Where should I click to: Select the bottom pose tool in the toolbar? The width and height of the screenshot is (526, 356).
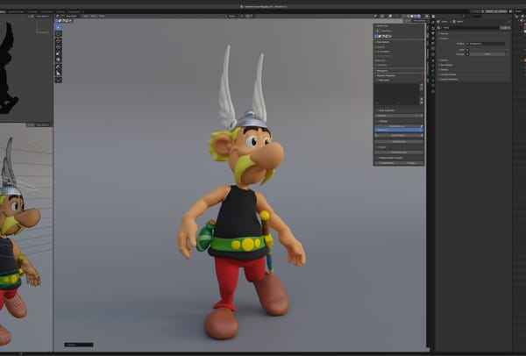click(59, 80)
